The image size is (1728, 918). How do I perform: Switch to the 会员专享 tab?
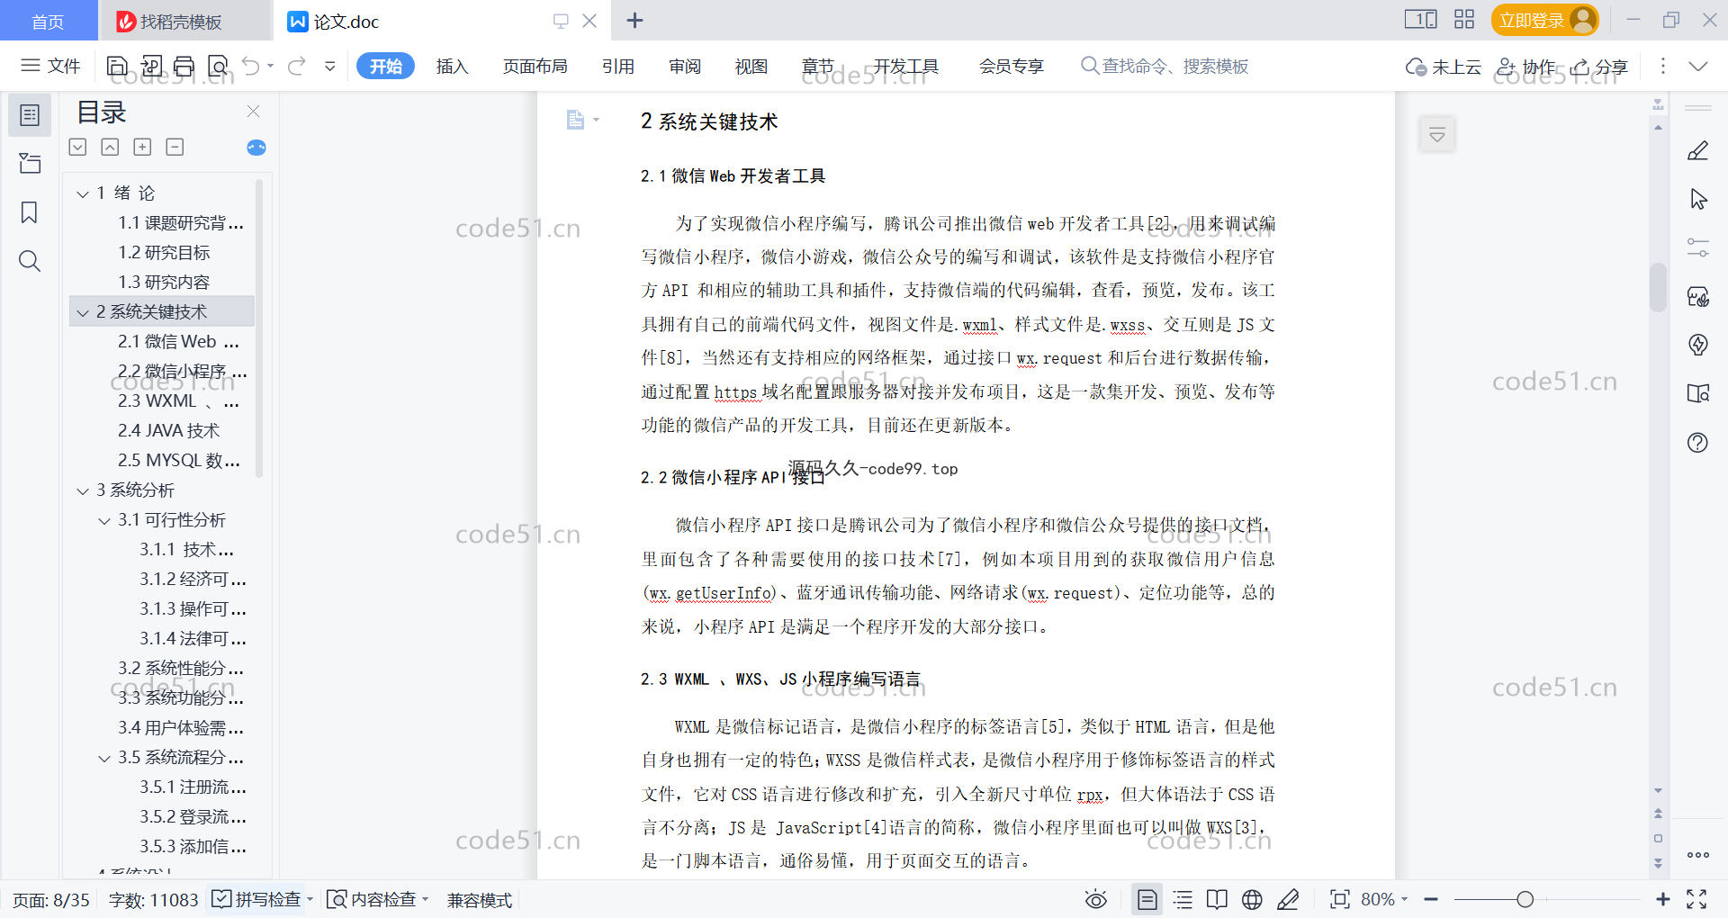pyautogui.click(x=1012, y=66)
